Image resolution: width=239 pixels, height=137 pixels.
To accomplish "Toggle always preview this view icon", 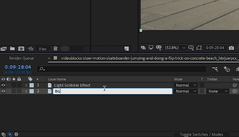I will point(143,48).
